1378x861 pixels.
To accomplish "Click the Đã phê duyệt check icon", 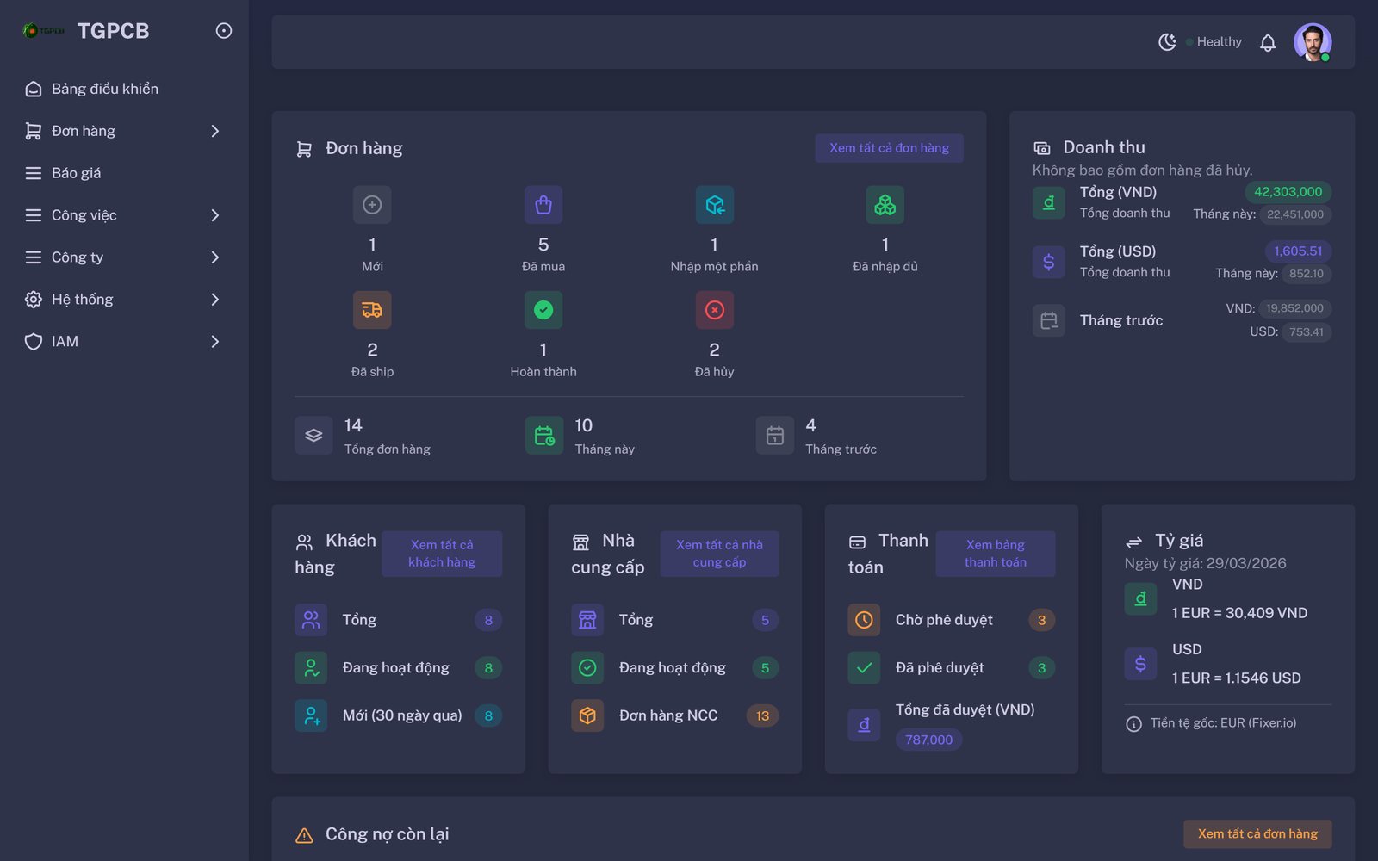I will pos(864,668).
